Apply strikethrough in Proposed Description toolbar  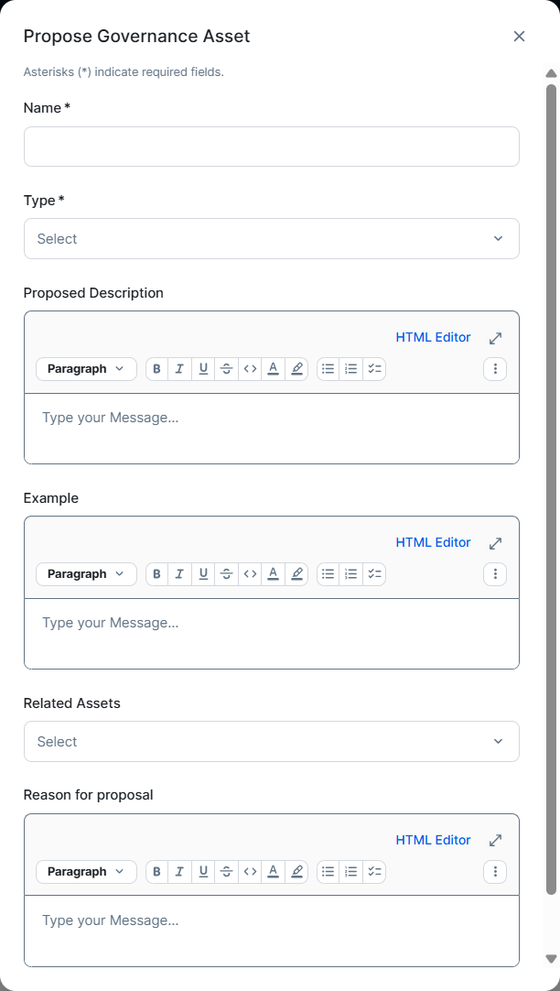[x=227, y=369]
